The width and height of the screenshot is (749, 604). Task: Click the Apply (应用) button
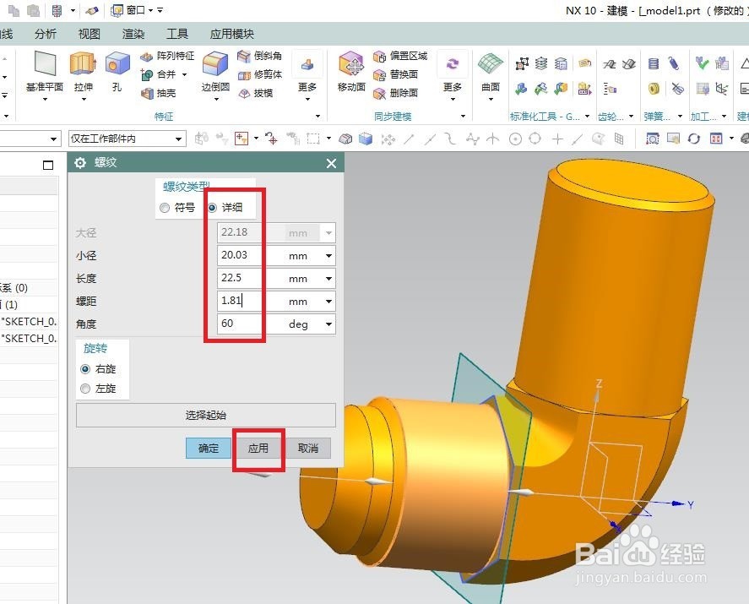tap(258, 449)
